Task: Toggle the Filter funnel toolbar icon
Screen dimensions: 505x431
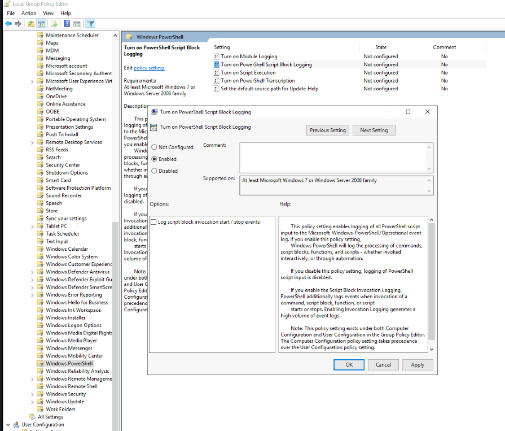Action: click(x=90, y=24)
